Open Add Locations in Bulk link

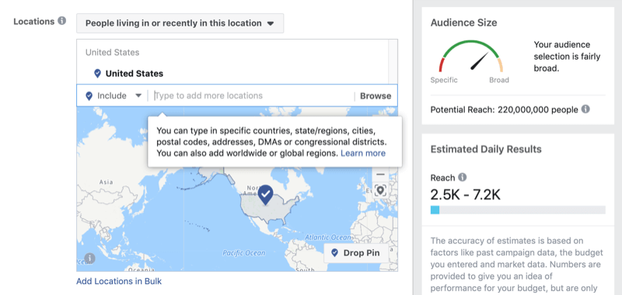point(119,282)
